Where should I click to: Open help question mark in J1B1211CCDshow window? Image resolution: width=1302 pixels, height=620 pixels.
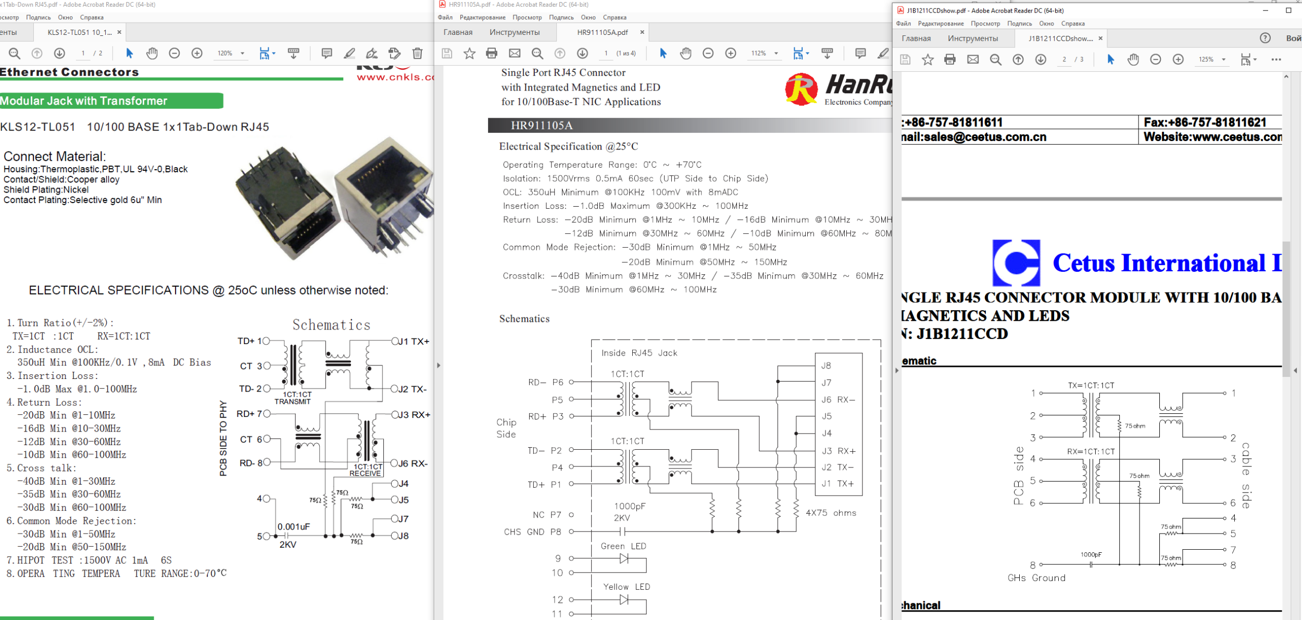click(1265, 38)
